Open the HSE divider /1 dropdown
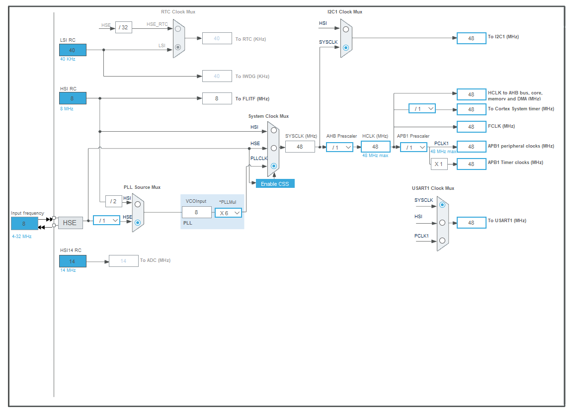Viewport: 572px width, 412px height. pos(106,220)
